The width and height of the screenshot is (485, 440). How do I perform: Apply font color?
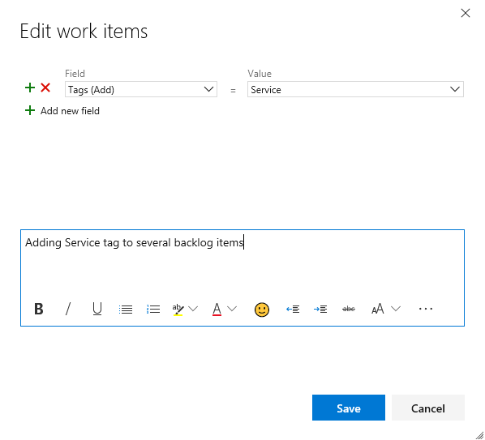217,309
